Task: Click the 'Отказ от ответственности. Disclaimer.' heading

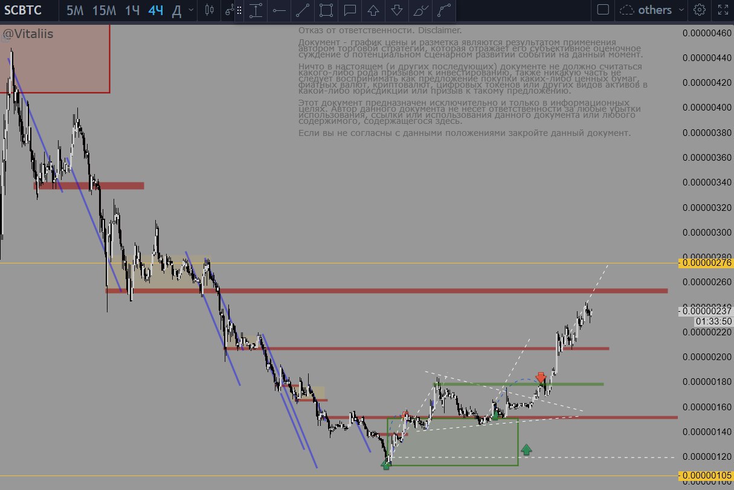Action: (x=380, y=30)
